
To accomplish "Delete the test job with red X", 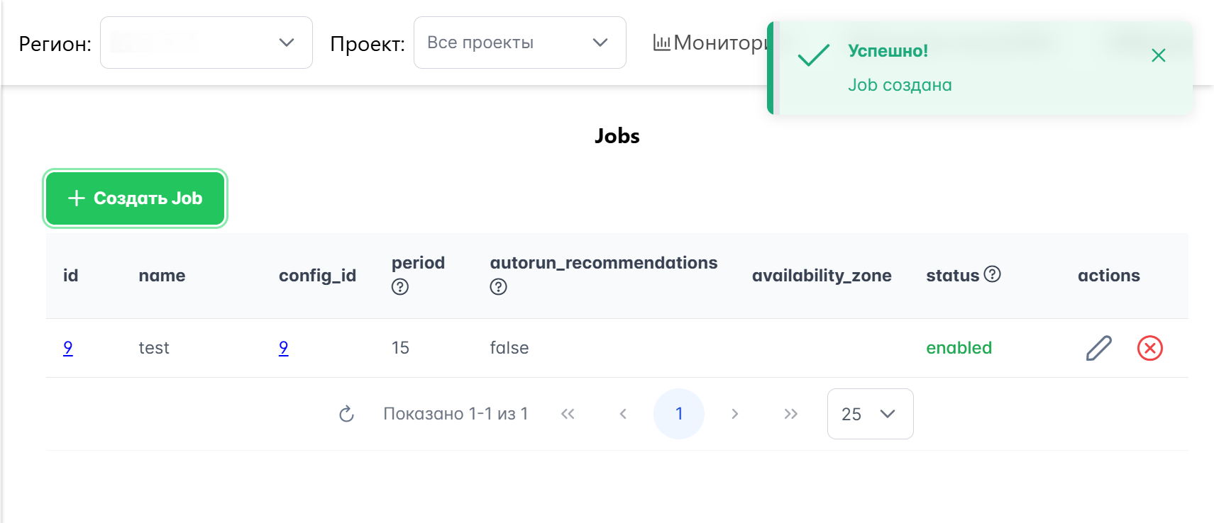I will [x=1149, y=348].
